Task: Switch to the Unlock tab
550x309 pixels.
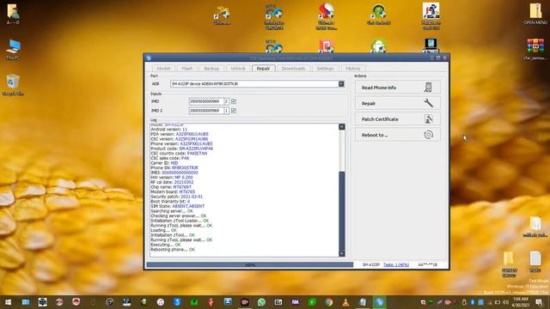Action: [x=238, y=69]
